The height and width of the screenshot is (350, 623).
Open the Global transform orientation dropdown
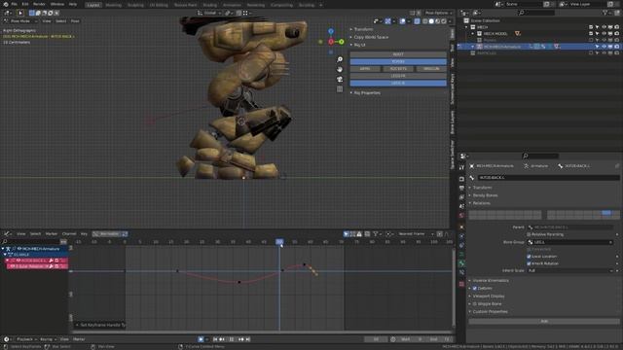coord(209,13)
